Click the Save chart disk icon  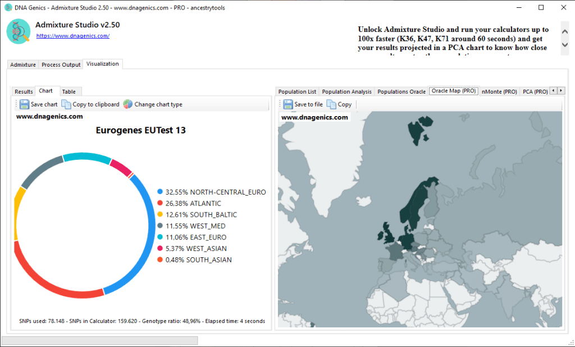(24, 104)
